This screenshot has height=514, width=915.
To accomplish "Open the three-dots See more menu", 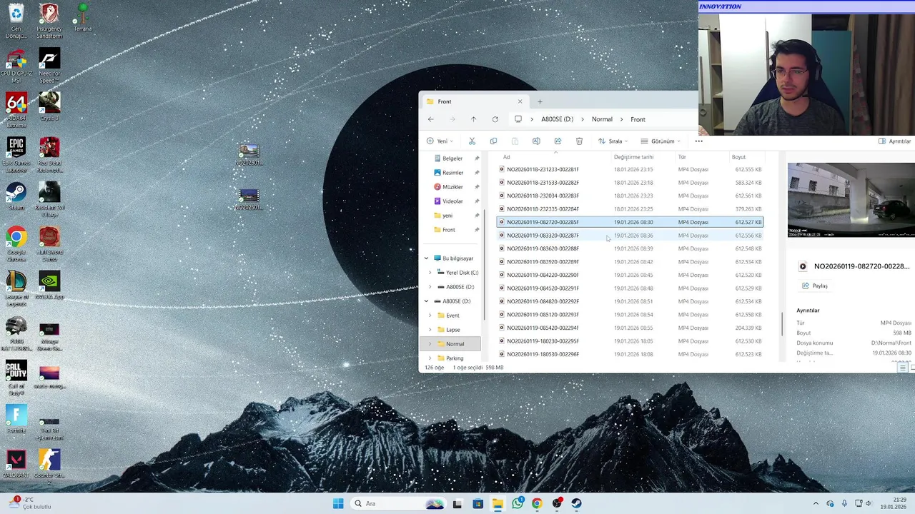I will tap(699, 141).
